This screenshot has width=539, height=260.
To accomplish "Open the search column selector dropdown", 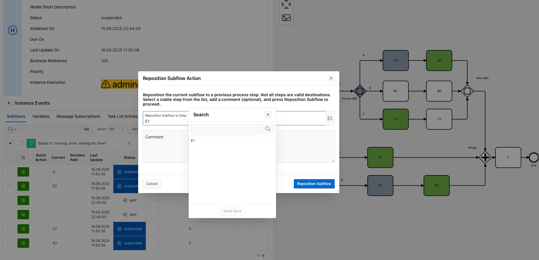I will (13, 129).
